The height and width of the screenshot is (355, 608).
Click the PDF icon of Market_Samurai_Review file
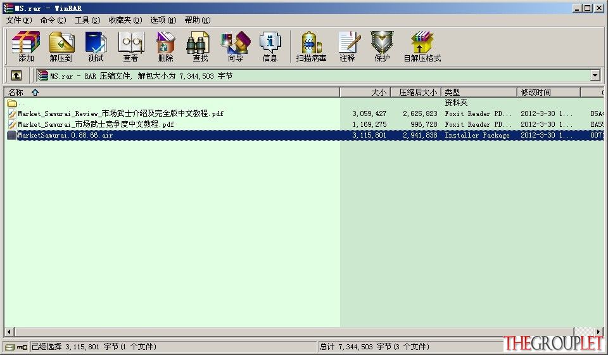pyautogui.click(x=11, y=113)
